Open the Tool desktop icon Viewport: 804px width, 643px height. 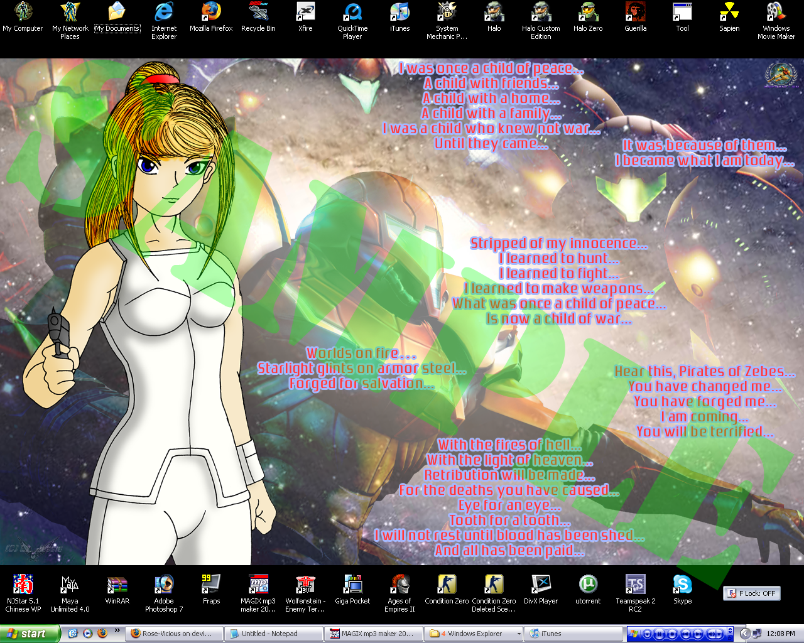pyautogui.click(x=682, y=18)
